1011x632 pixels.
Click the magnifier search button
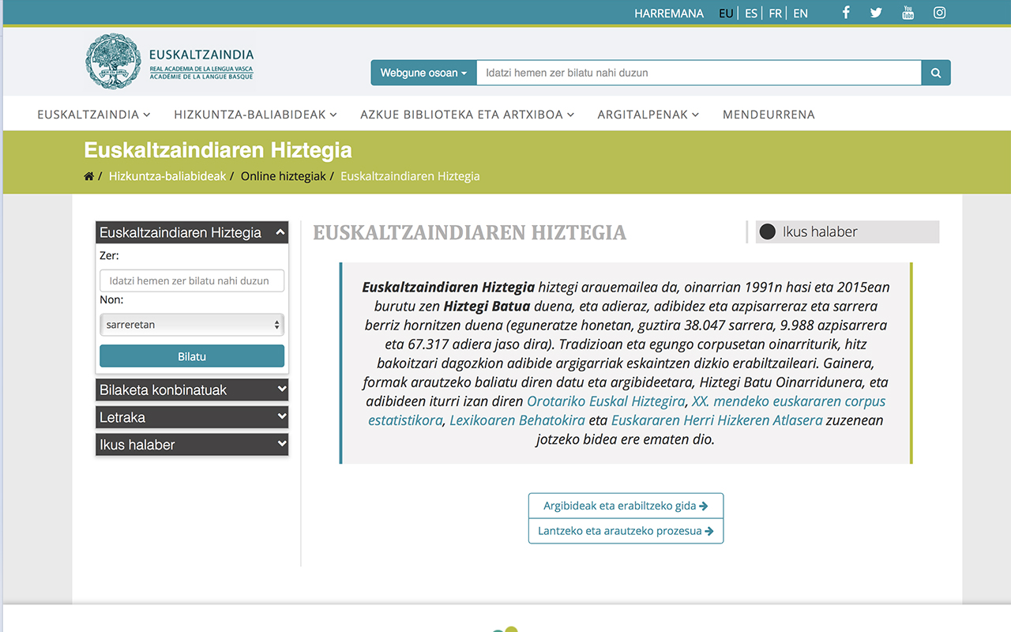[x=936, y=73]
